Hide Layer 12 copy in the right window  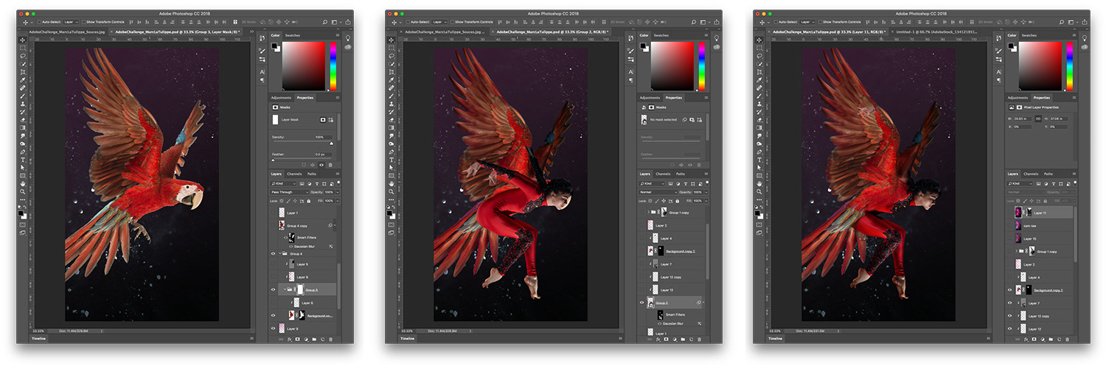1010,316
